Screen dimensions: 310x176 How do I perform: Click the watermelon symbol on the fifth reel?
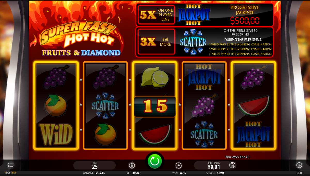tap(253, 105)
